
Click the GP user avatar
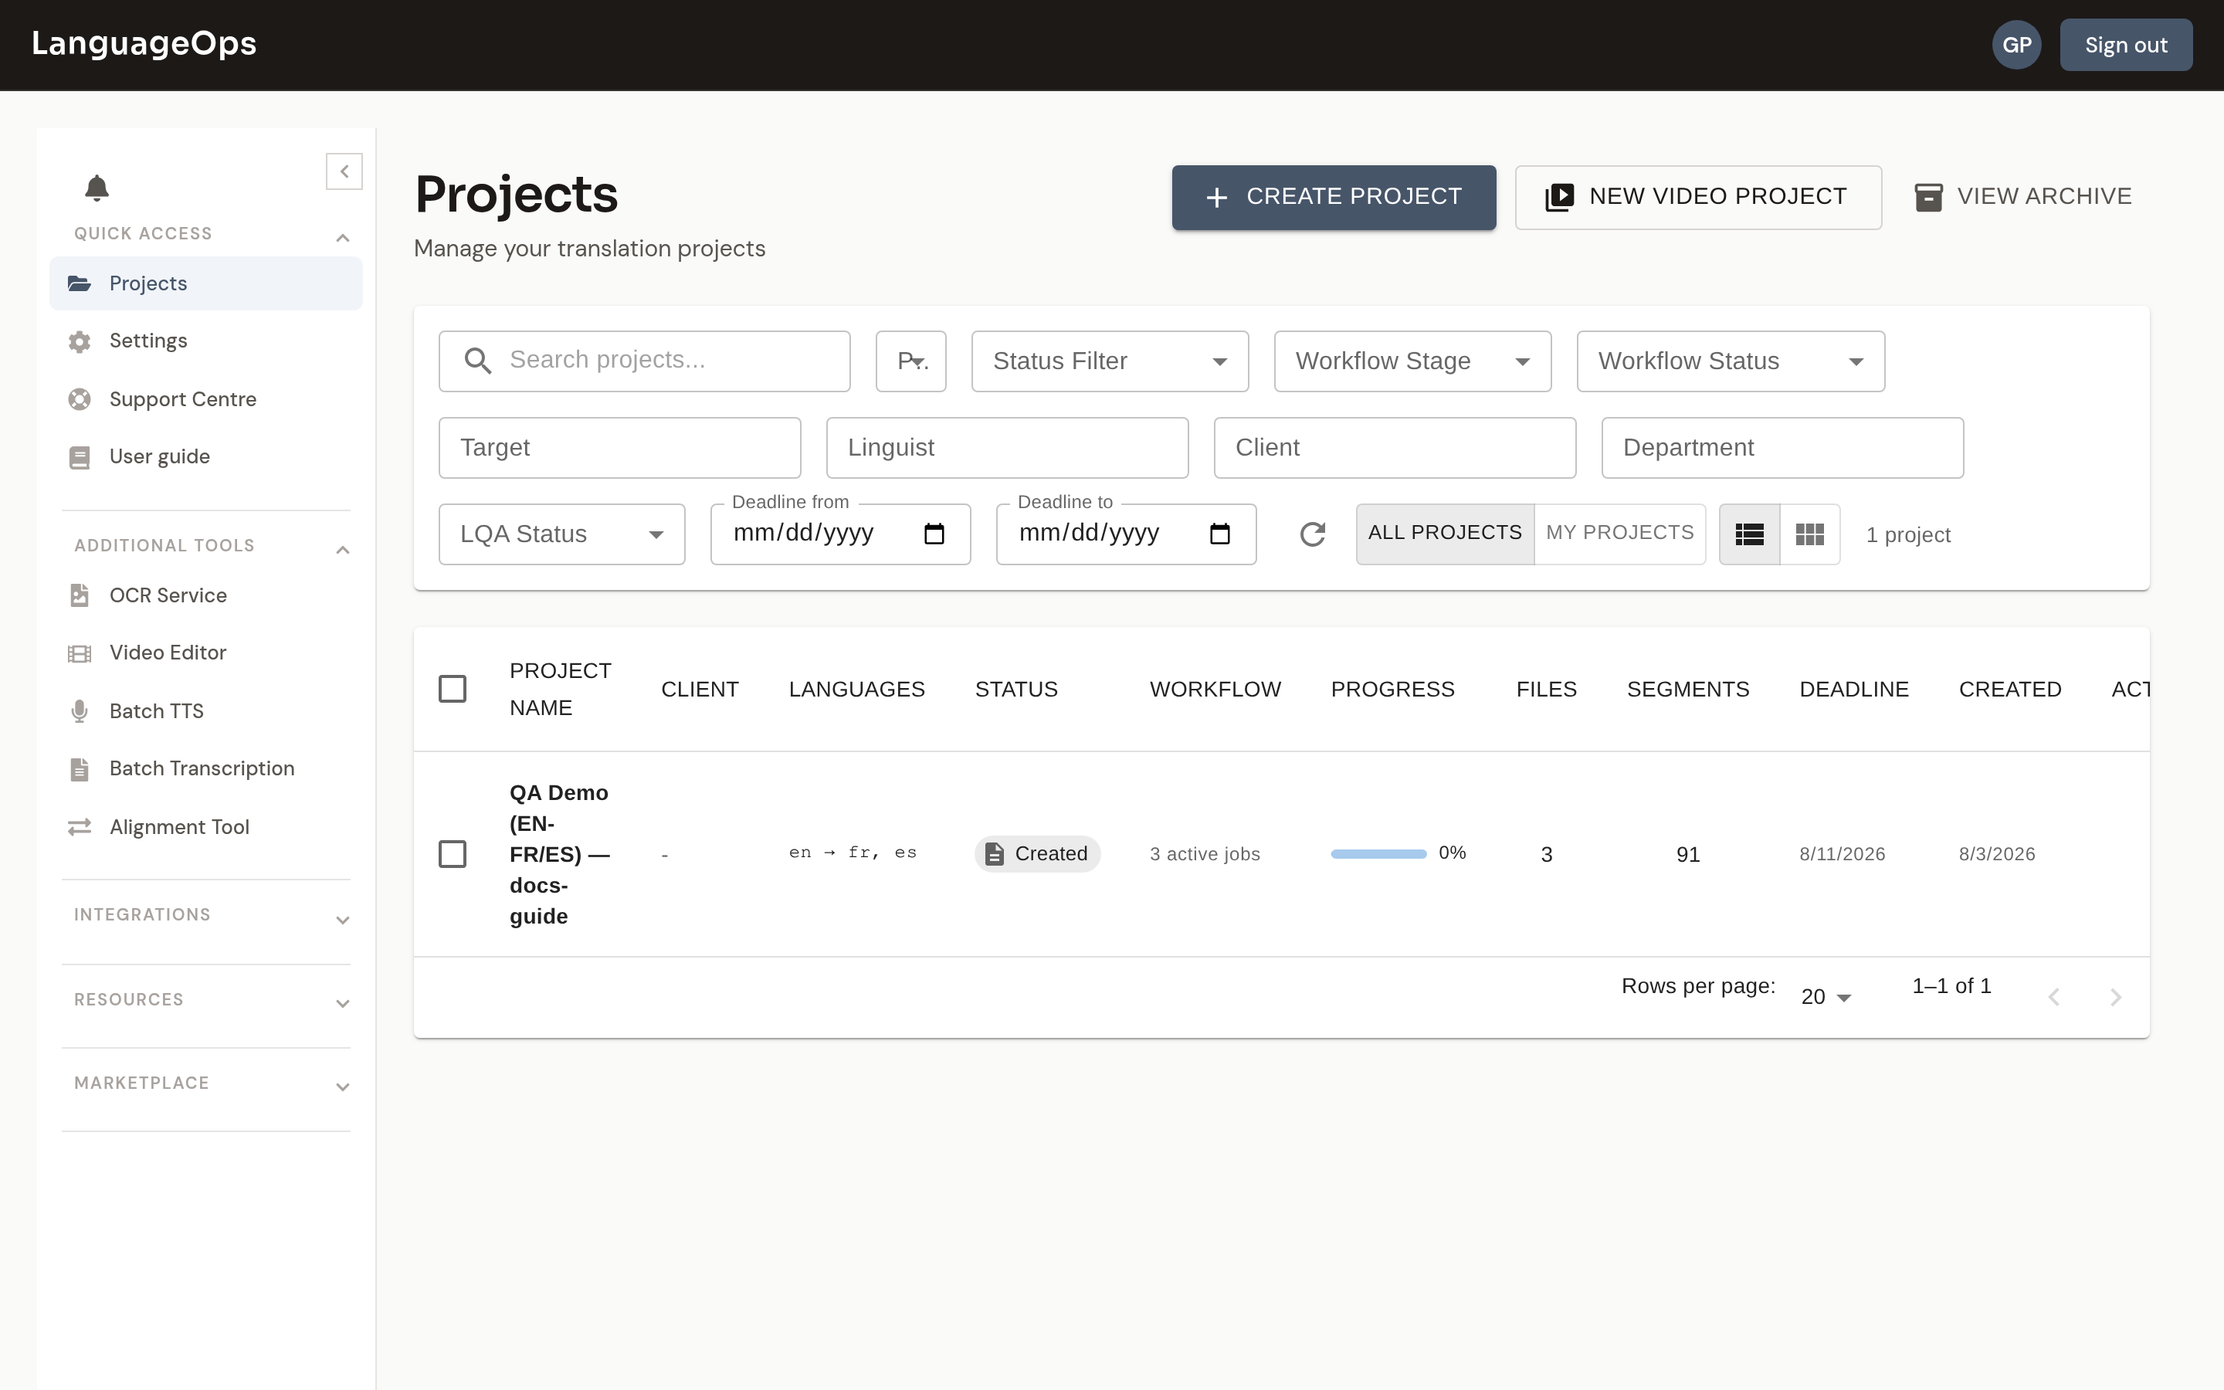2016,45
